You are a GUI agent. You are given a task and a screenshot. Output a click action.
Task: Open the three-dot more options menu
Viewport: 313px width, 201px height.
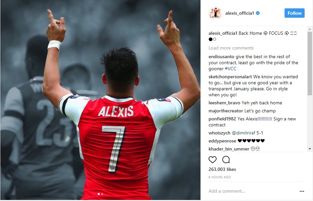click(x=302, y=191)
